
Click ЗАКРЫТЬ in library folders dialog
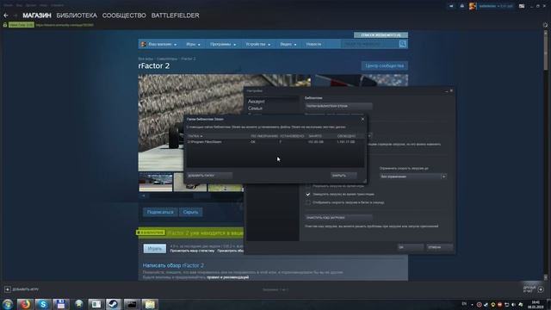(x=344, y=176)
